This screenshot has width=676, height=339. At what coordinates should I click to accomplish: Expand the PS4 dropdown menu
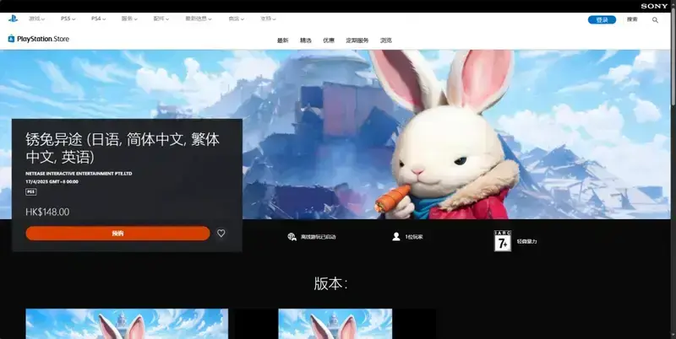100,18
